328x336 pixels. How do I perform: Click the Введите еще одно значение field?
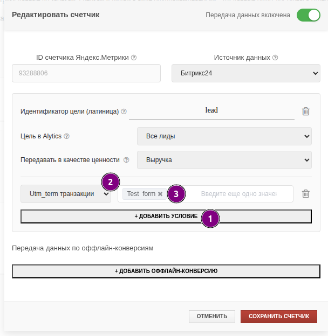pyautogui.click(x=238, y=194)
